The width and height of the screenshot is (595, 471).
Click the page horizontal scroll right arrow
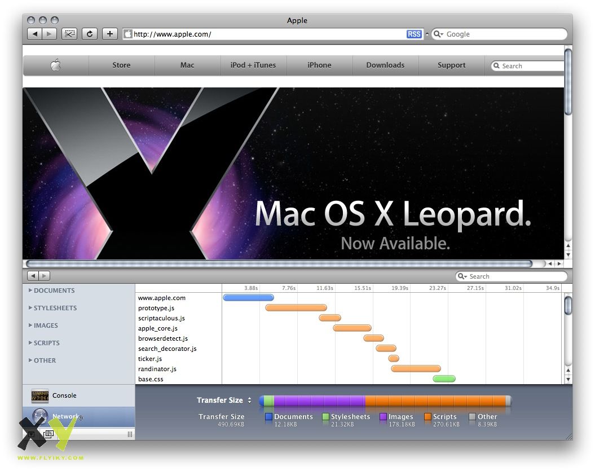tap(558, 264)
